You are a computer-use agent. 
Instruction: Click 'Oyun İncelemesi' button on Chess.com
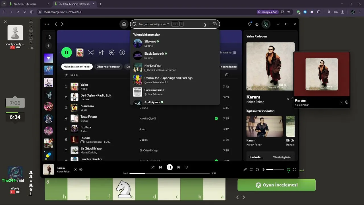[x=276, y=185]
